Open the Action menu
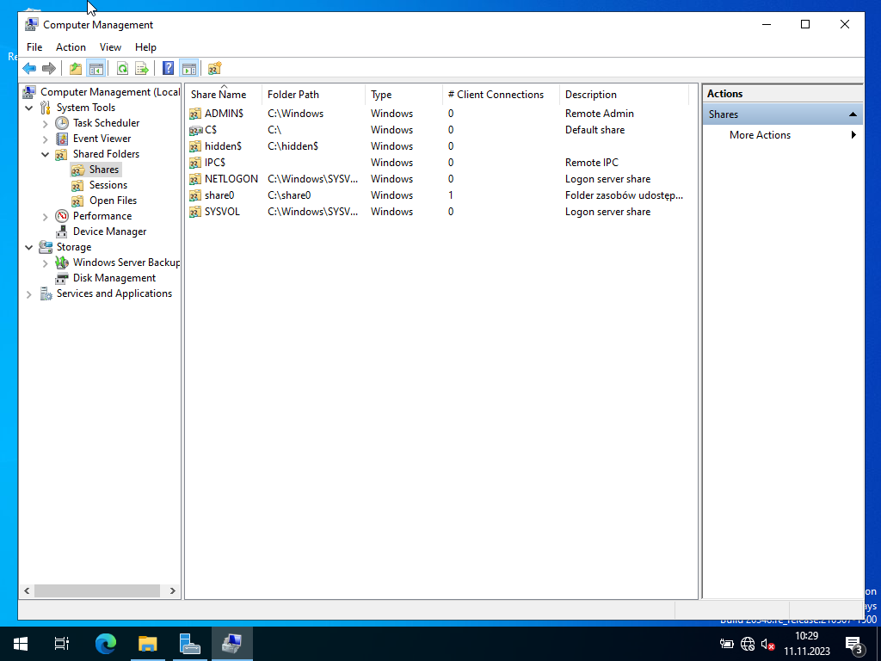This screenshot has width=881, height=661. click(71, 47)
